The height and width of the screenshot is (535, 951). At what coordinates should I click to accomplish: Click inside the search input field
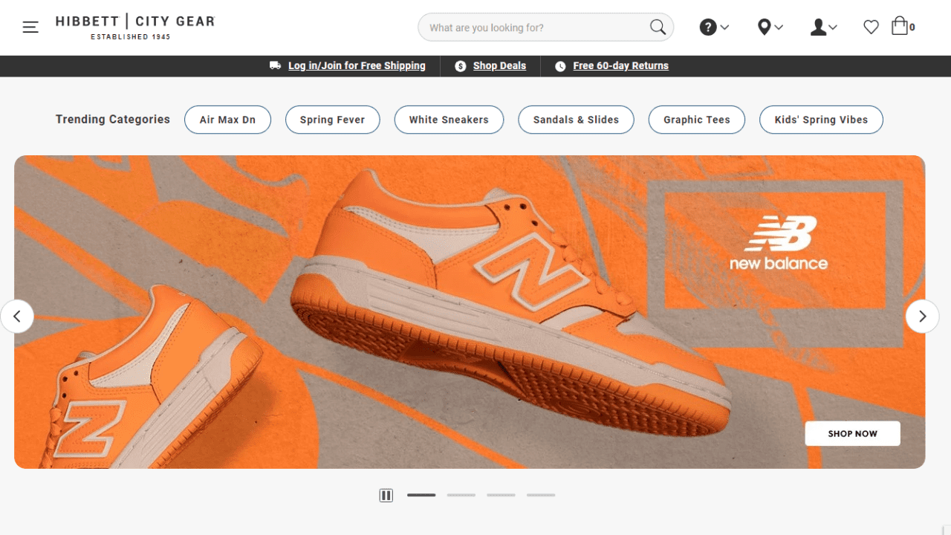click(x=535, y=27)
